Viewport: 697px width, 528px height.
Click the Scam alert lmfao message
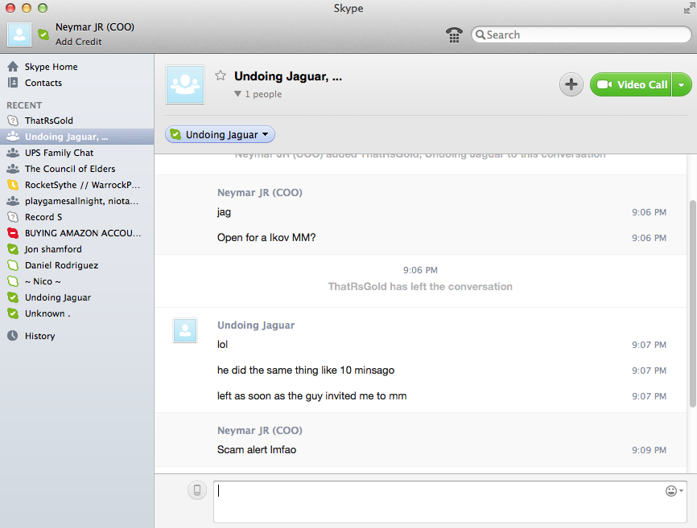point(257,450)
